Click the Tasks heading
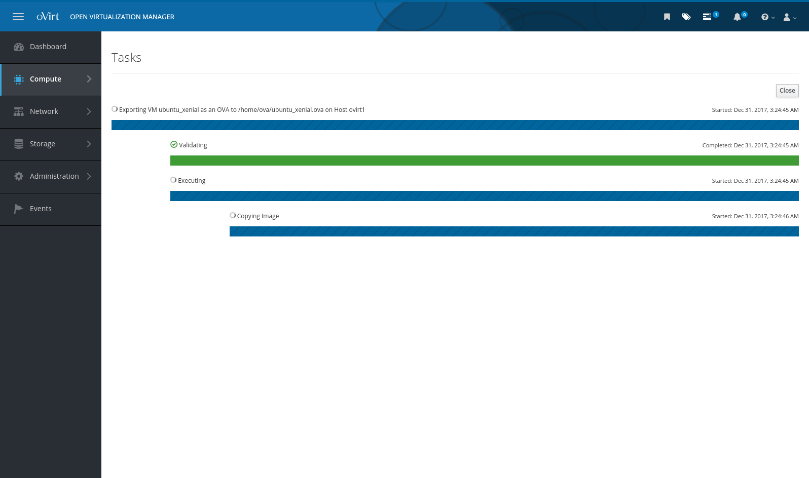 (x=126, y=58)
